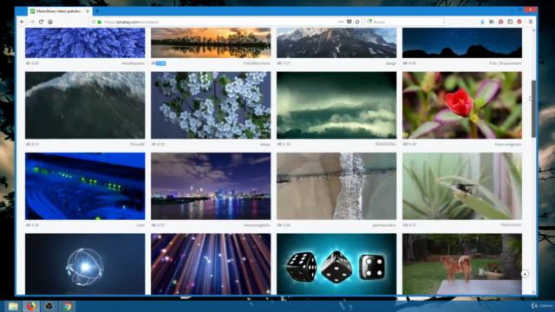Screen dimensions: 555x312
Task: Select the Maravillosas videos gratuitos tab
Action: [60, 11]
